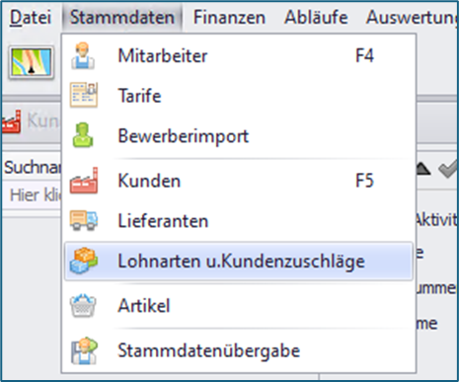Click the green Bewerberimport person icon
This screenshot has height=382, width=459.
pos(83,135)
